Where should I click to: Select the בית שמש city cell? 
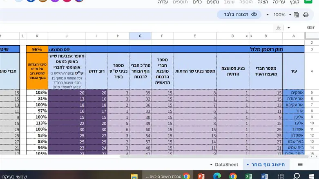click(294, 148)
